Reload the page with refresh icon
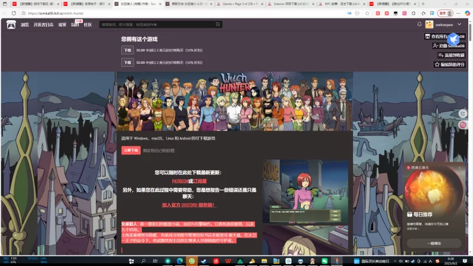The image size is (473, 266). pos(14,13)
